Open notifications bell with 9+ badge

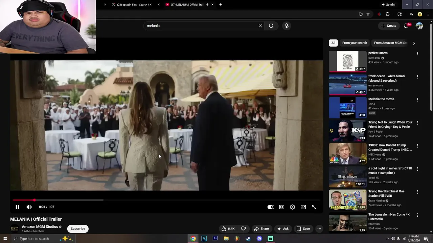pos(407,26)
